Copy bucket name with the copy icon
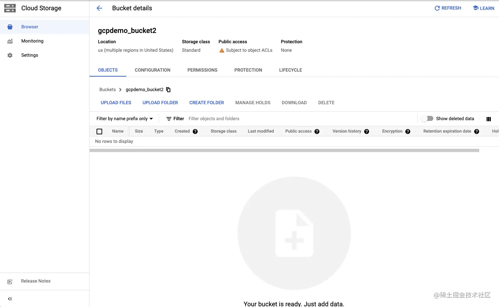 click(169, 90)
